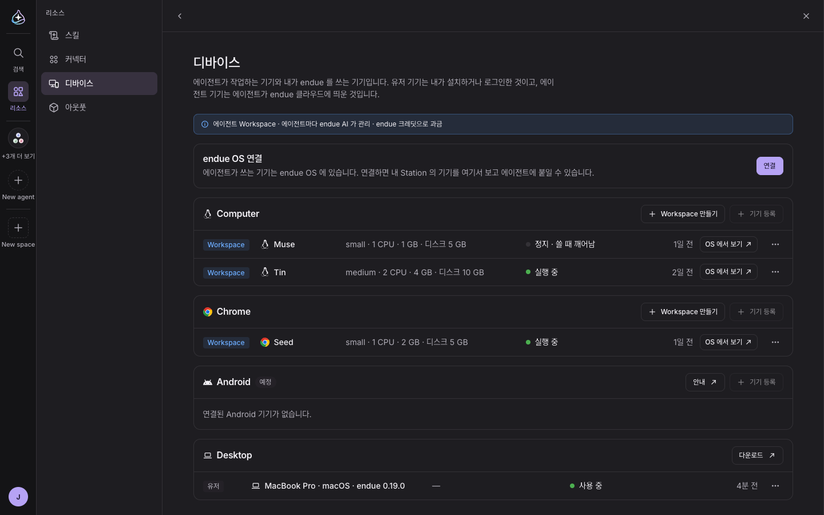This screenshot has width=824, height=515.
Task: Select the 디바이스 menu item
Action: point(99,84)
